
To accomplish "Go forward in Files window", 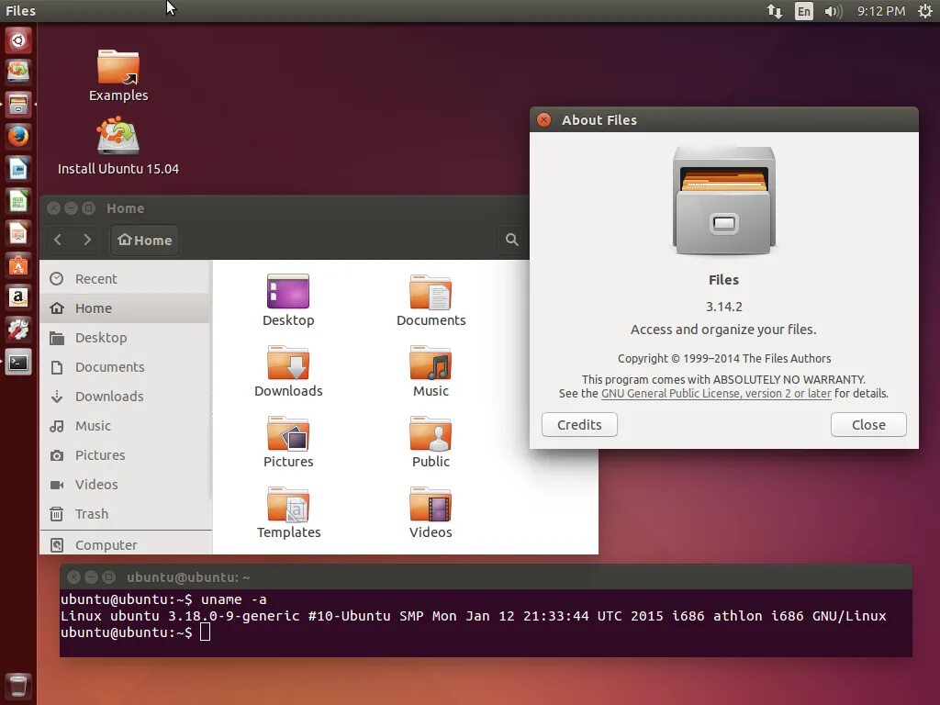I will tap(87, 240).
